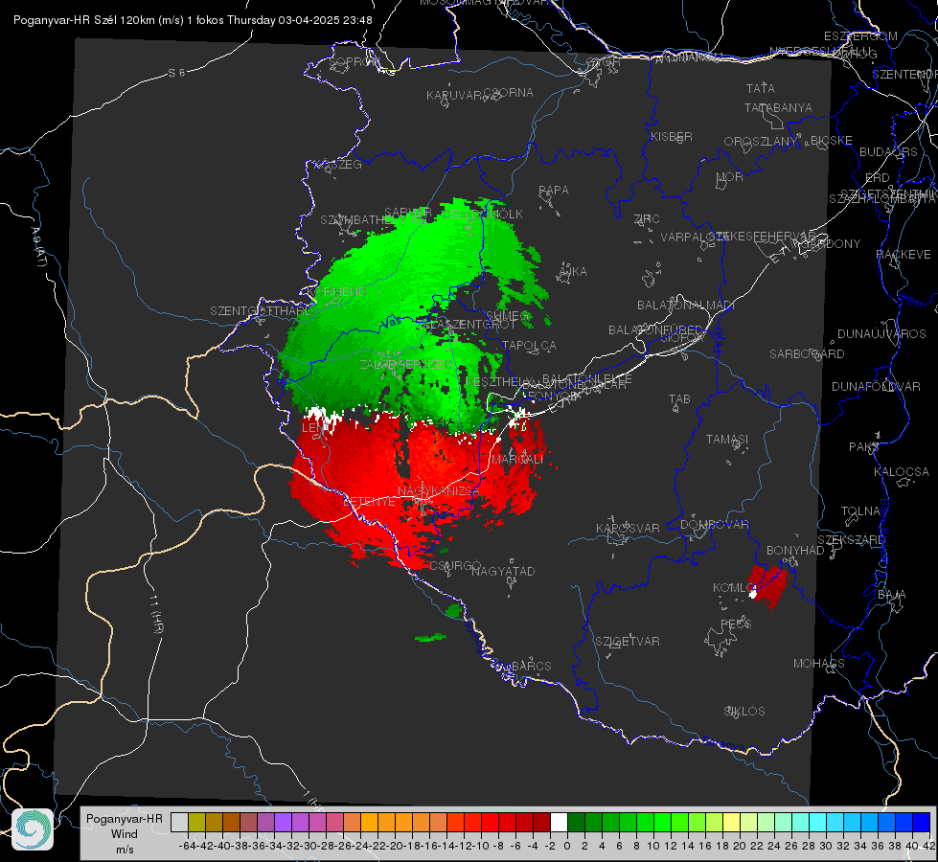The width and height of the screenshot is (938, 862).
Task: Select the CSORNA label
Action: [508, 93]
